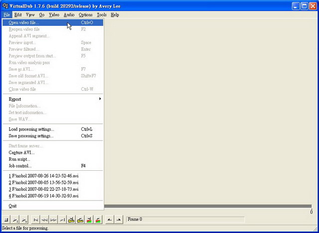
Task: Open the Tools menu
Action: (x=102, y=15)
